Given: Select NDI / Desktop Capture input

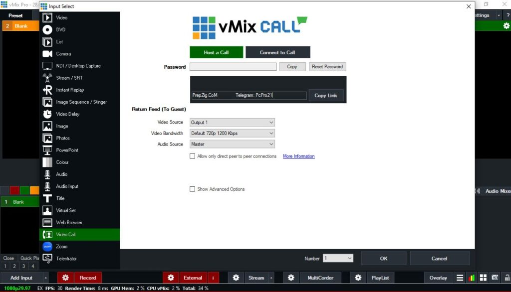Looking at the screenshot, I should point(79,66).
